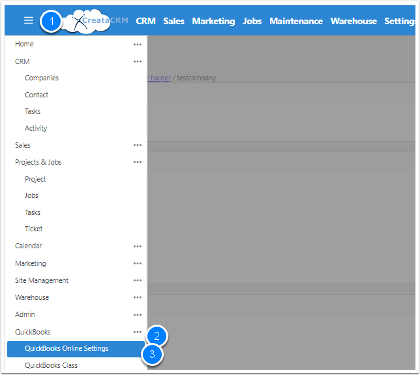Expand the Home menu ellipsis
420x375 pixels.
point(137,44)
